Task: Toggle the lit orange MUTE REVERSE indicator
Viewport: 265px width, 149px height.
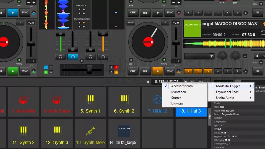Action: [x=84, y=23]
